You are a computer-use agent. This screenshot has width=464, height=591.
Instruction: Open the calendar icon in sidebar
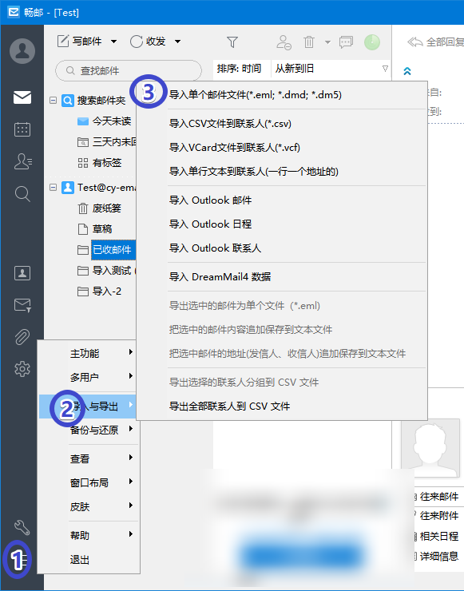coord(22,129)
